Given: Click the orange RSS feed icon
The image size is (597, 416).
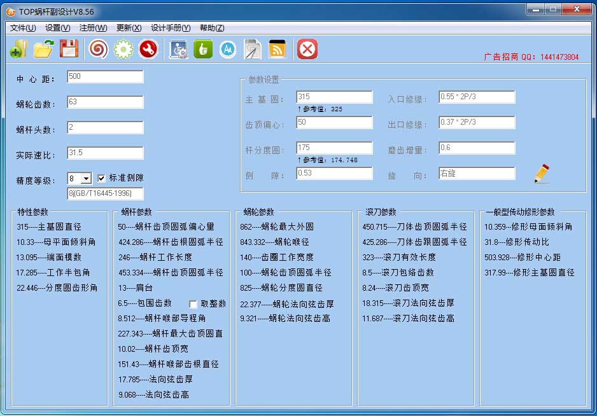Looking at the screenshot, I should coord(277,49).
